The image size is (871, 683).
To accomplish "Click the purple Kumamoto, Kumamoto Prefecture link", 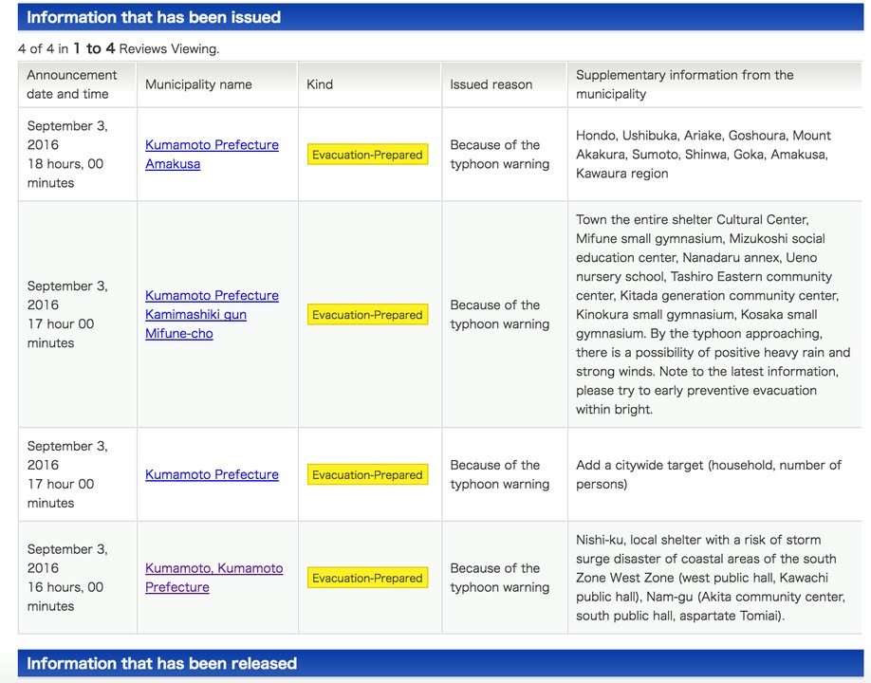I will (213, 577).
